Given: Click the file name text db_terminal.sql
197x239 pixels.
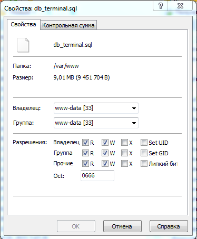Looking at the screenshot, I should pos(73,45).
